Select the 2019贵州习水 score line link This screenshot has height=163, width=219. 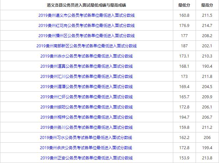pos(86,137)
